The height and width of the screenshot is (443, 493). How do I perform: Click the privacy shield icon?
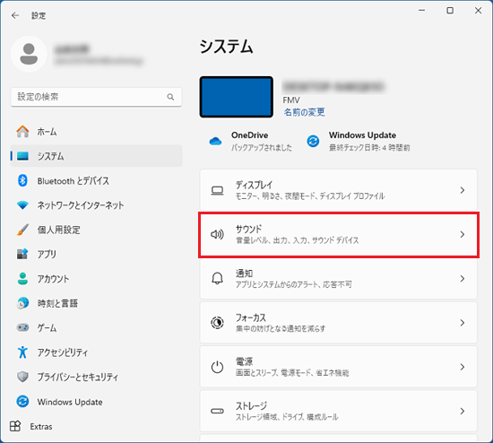click(22, 377)
